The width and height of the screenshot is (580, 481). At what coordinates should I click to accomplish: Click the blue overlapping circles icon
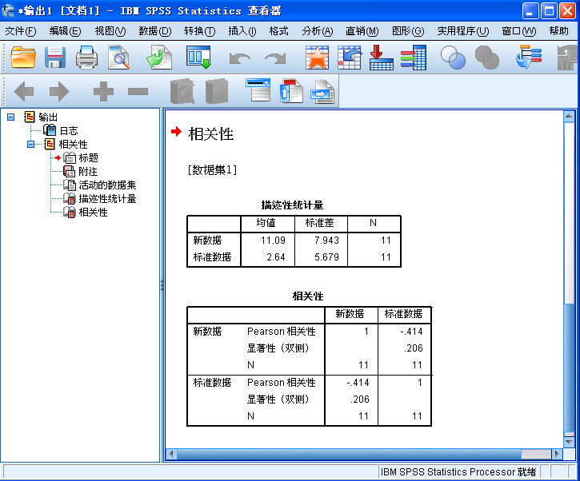453,58
